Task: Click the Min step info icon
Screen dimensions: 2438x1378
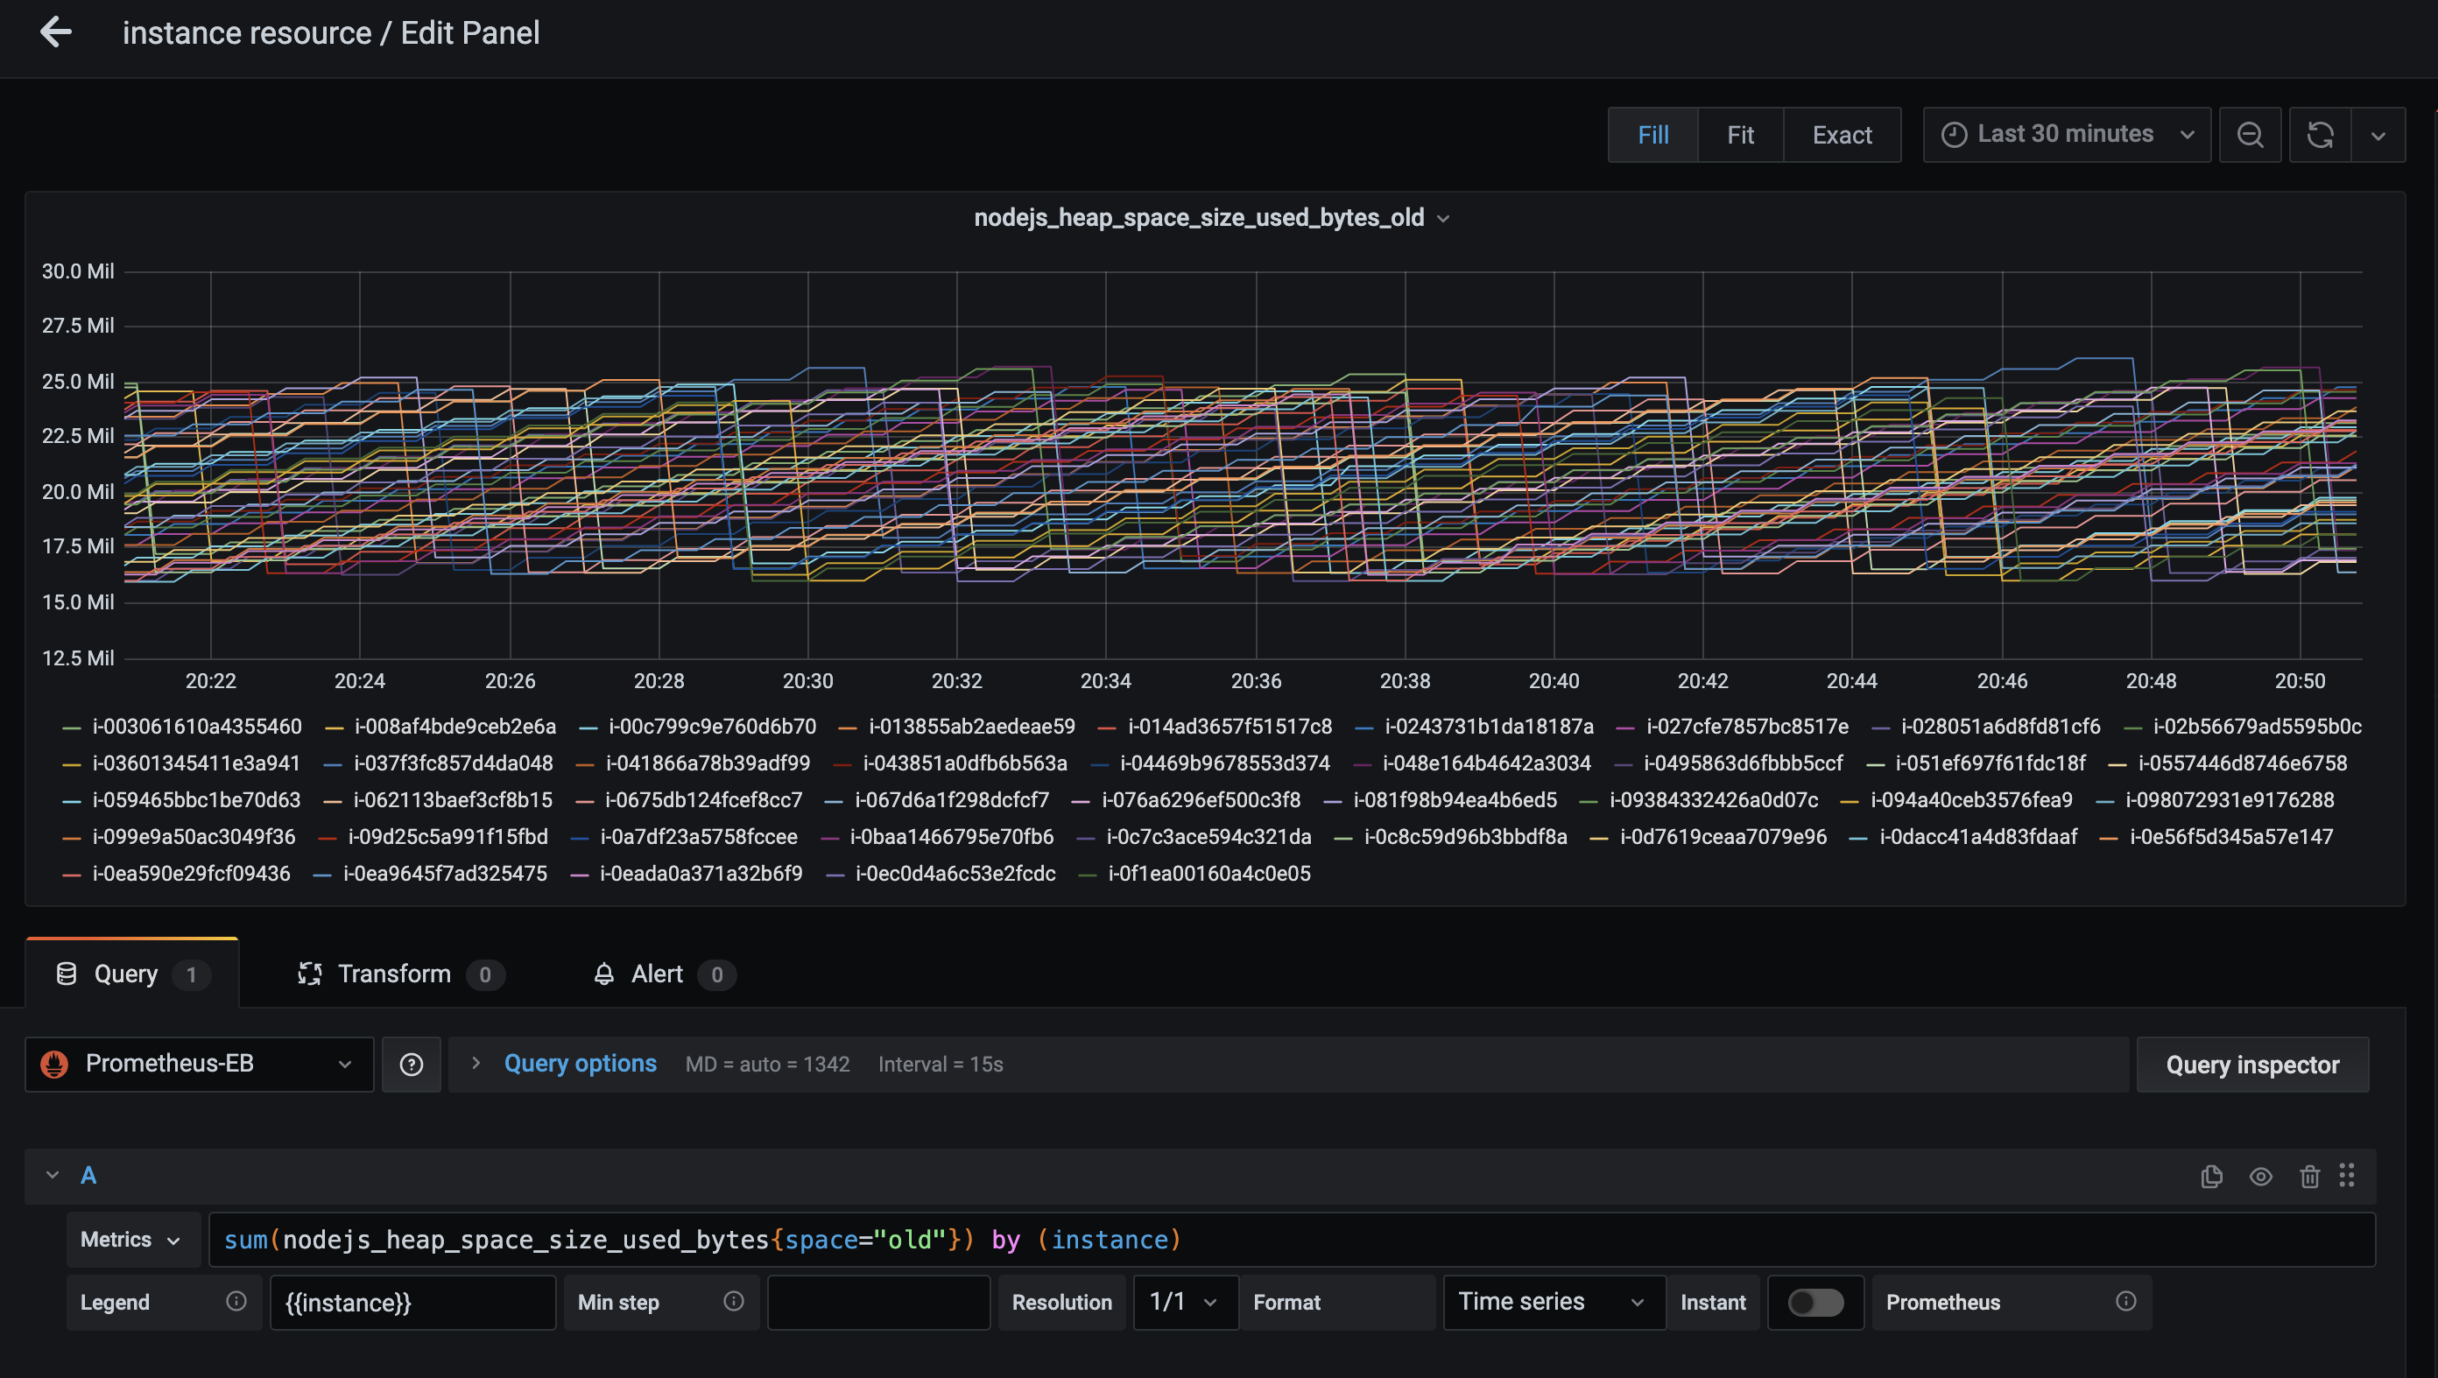Action: (732, 1301)
